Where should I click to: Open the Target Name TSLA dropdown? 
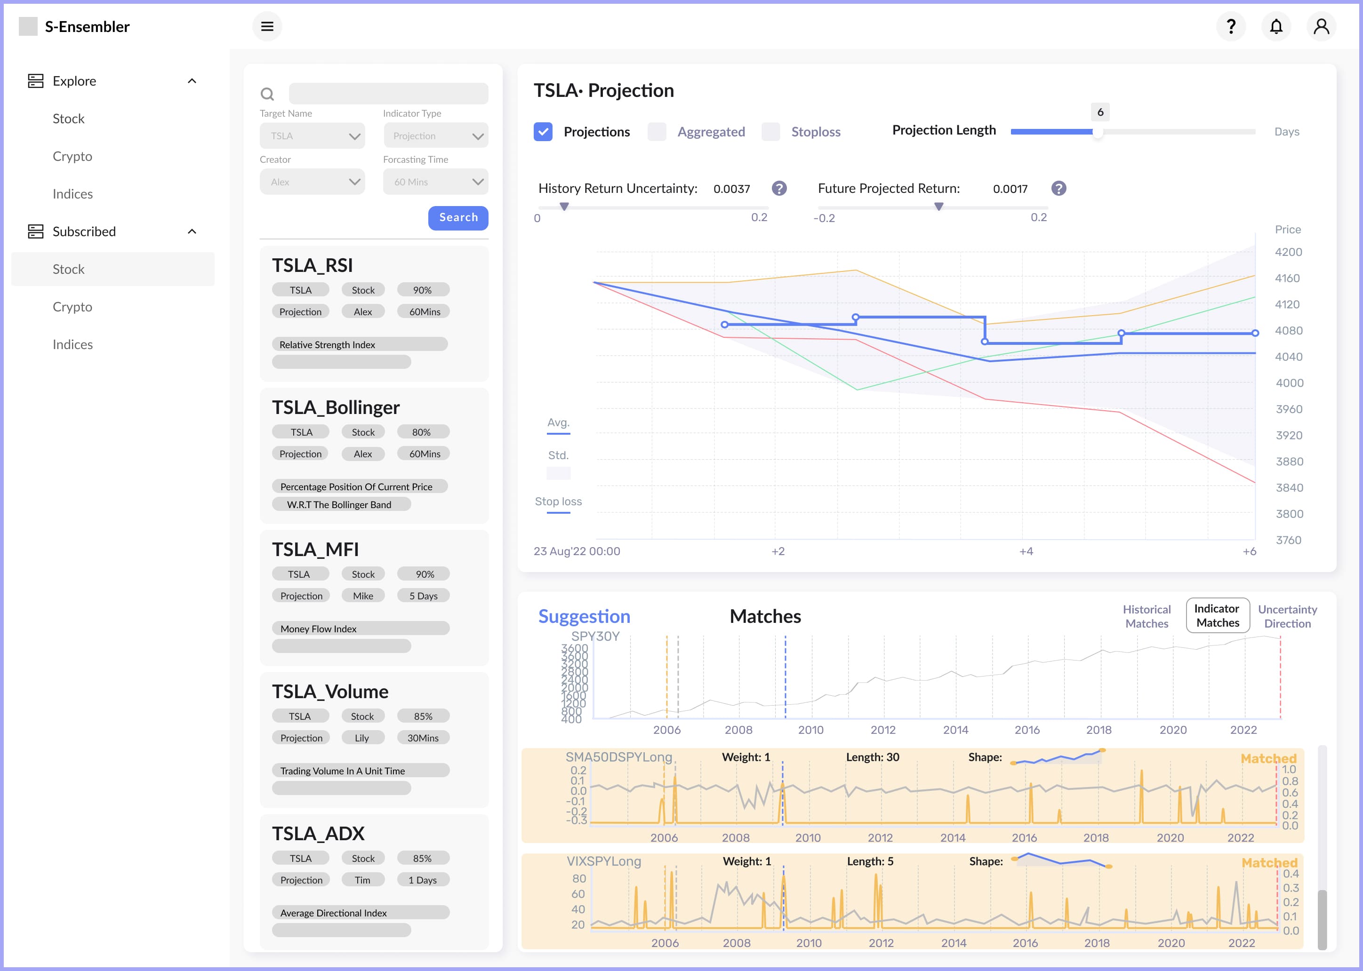pyautogui.click(x=312, y=136)
